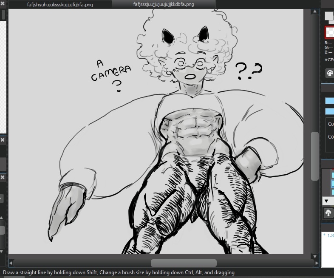Select the foreground color square
The height and width of the screenshot is (278, 334).
click(329, 16)
